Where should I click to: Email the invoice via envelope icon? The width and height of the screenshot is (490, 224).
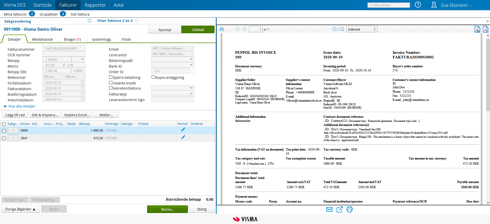[329, 209]
